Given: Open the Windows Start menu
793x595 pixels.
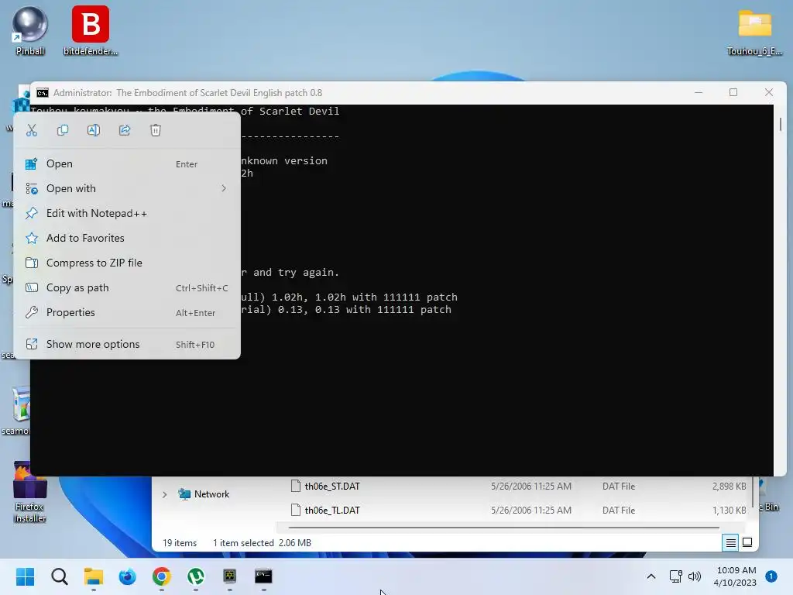Looking at the screenshot, I should tap(25, 576).
